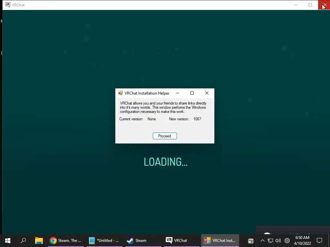Select VRChat Inst... taskbar button
This screenshot has width=330, height=247.
click(x=220, y=240)
